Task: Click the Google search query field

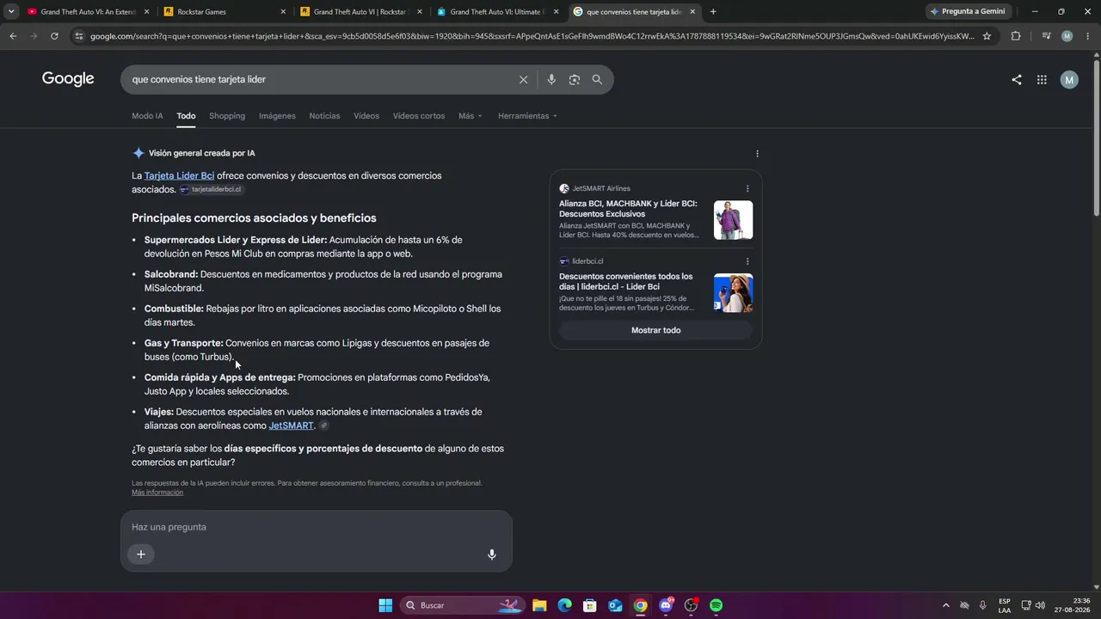Action: (319, 79)
